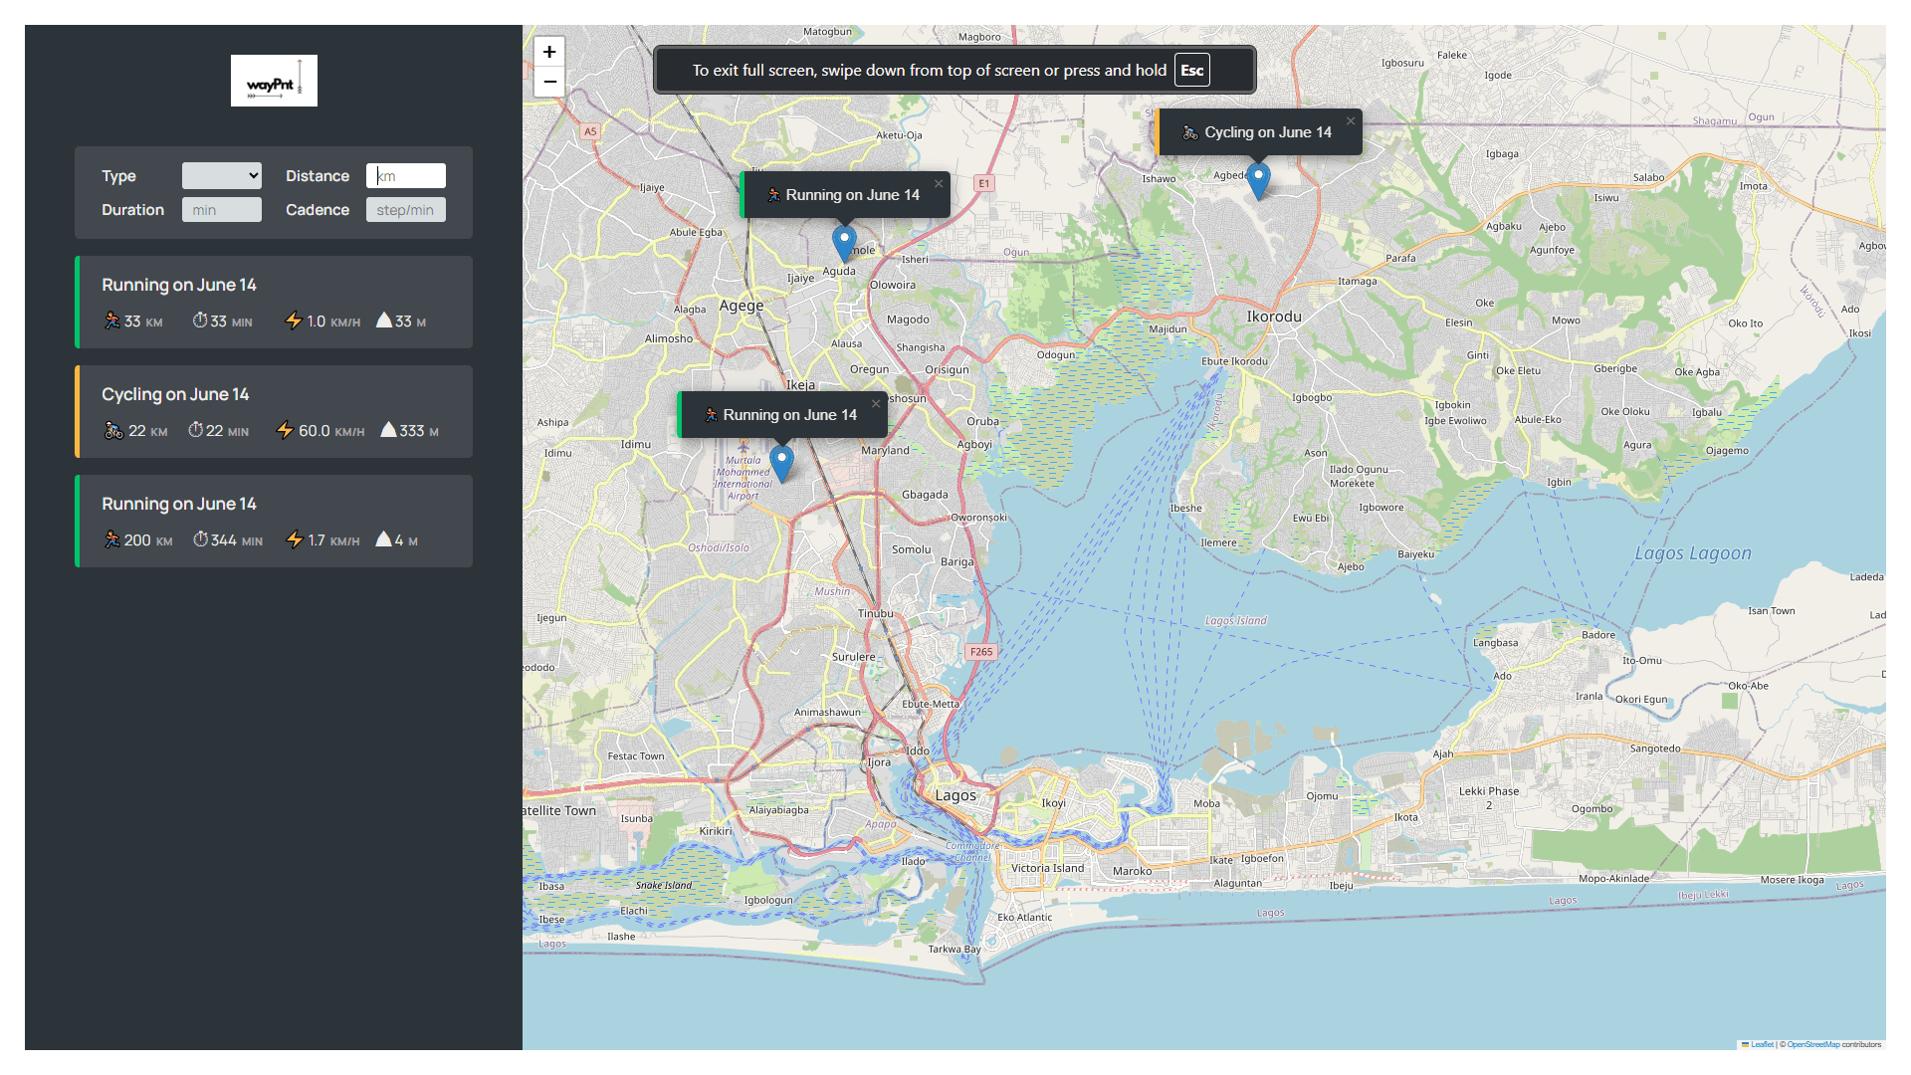Screen dimensions: 1911x1075
Task: Zoom in on the map
Action: click(549, 52)
